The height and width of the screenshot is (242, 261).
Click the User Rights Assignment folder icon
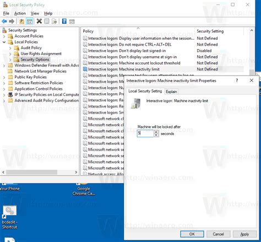(x=17, y=54)
